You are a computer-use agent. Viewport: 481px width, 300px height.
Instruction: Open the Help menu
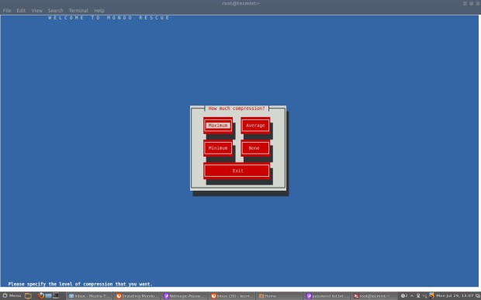(99, 10)
